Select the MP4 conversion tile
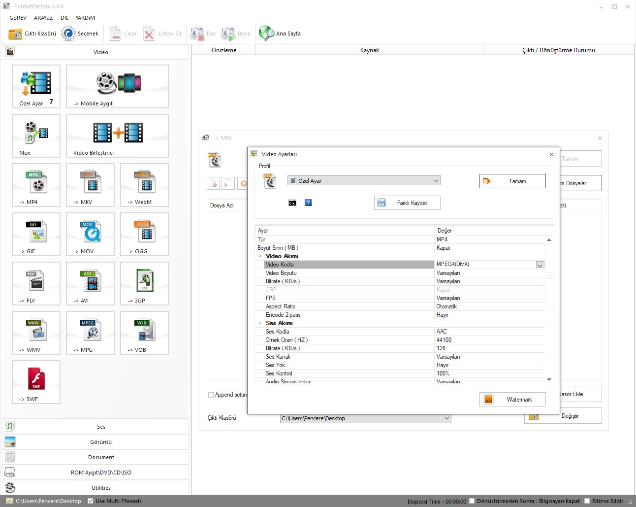This screenshot has width=636, height=507. point(36,185)
